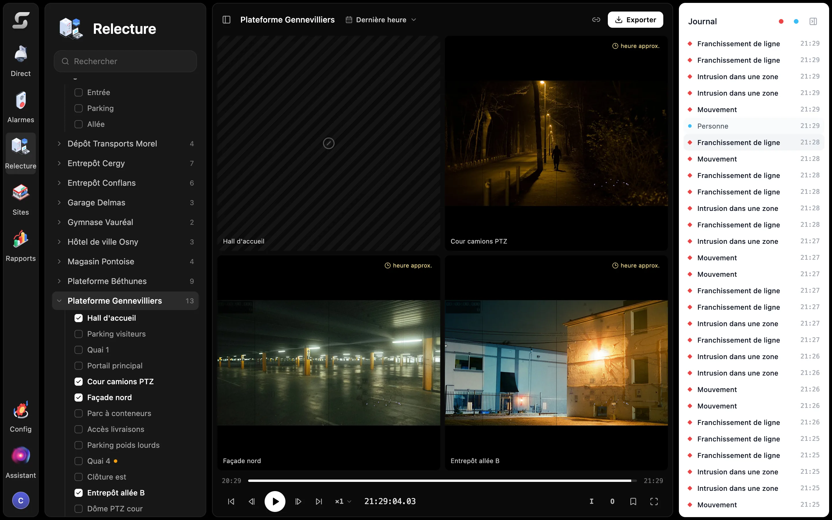Step back one frame
Screen dimensions: 832x520
point(252,502)
